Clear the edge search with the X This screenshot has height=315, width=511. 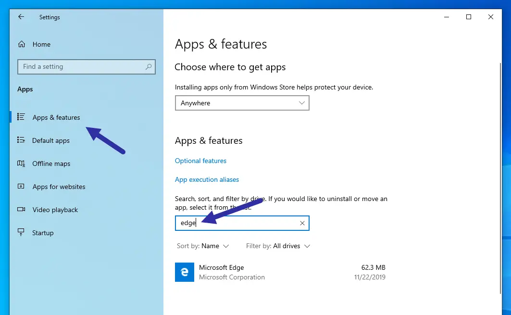pos(302,223)
